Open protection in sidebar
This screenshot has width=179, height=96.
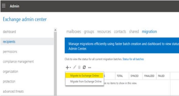9,81
